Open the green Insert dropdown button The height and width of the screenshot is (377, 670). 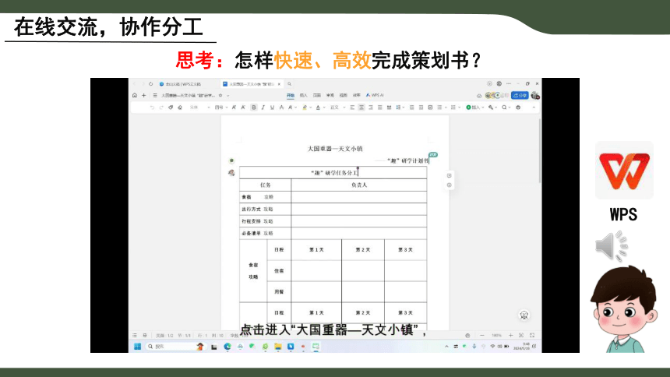click(x=474, y=107)
